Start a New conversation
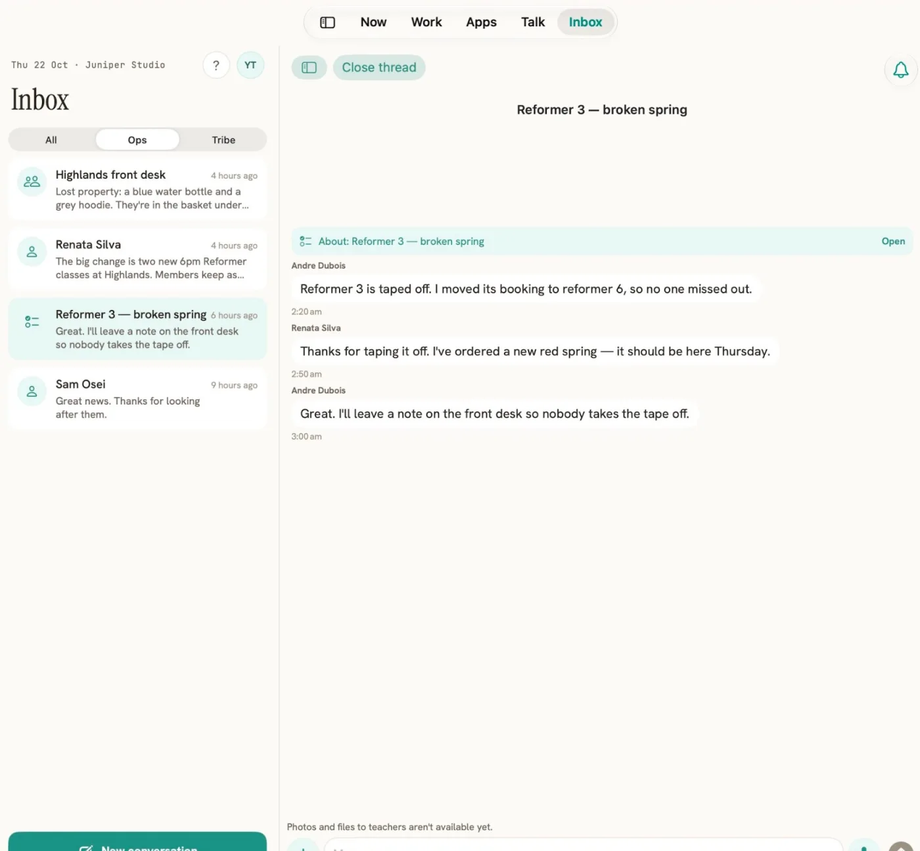Viewport: 920px width, 851px height. (137, 843)
